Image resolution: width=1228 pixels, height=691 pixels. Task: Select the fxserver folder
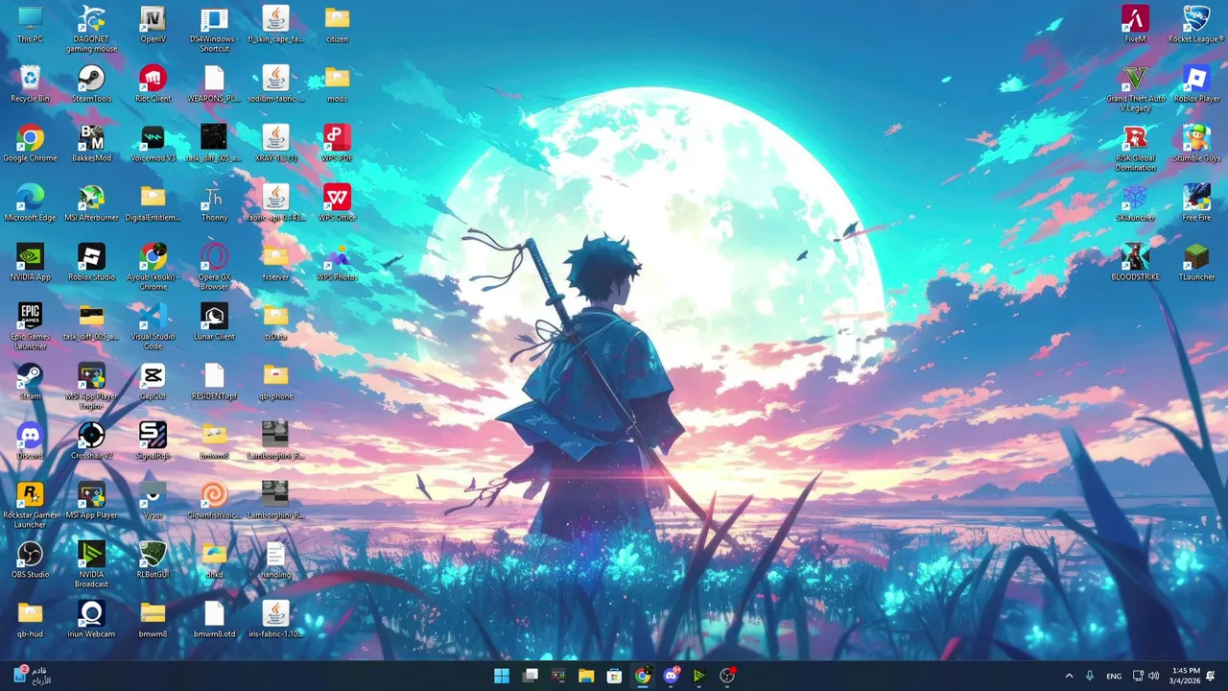(275, 263)
